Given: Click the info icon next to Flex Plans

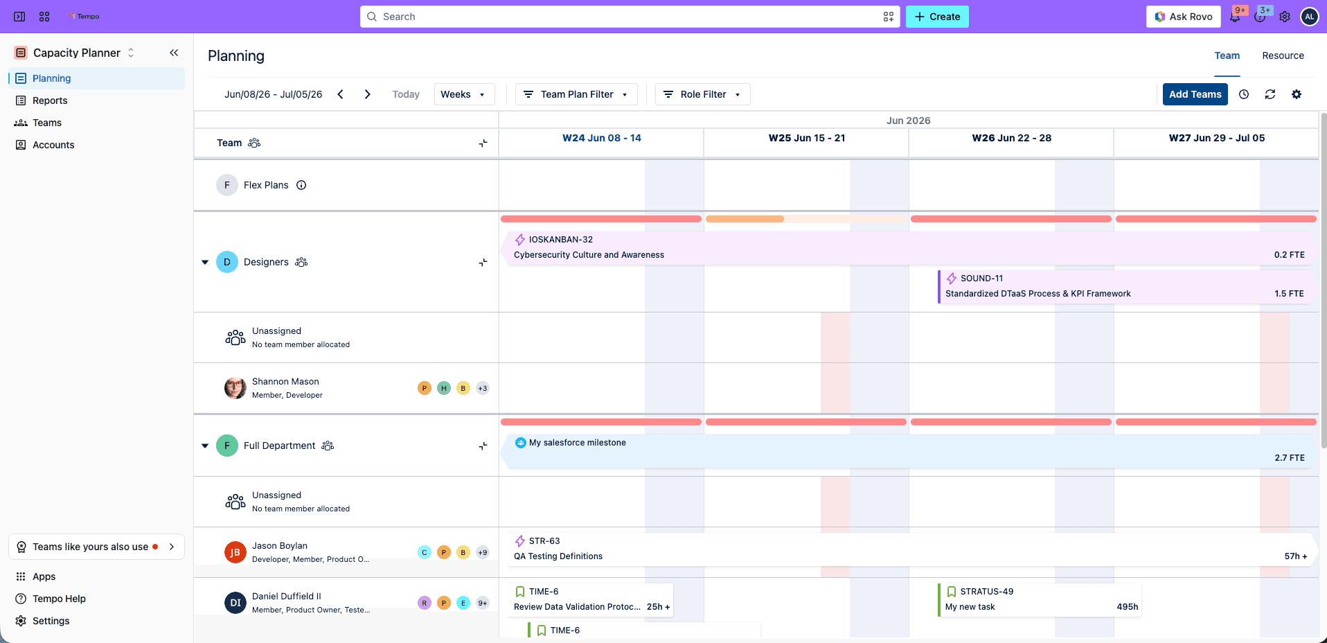Looking at the screenshot, I should coord(301,185).
